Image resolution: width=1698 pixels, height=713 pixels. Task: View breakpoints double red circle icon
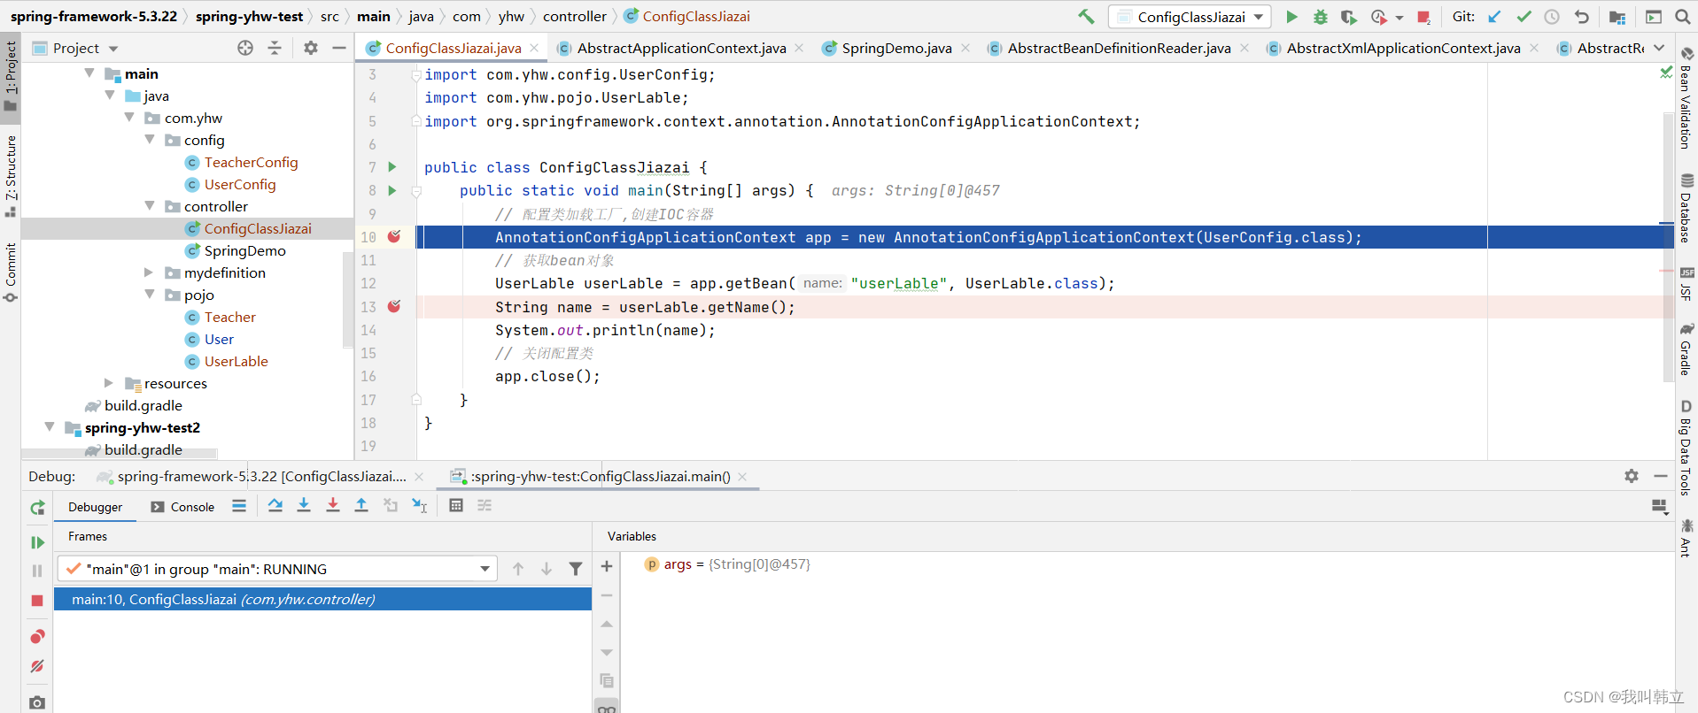pyautogui.click(x=37, y=637)
